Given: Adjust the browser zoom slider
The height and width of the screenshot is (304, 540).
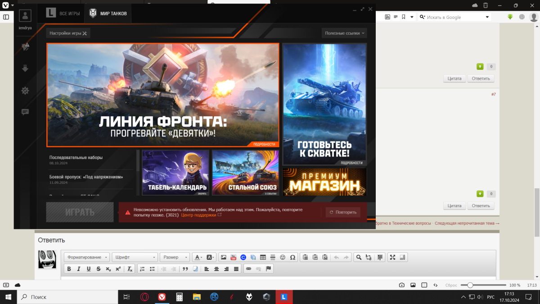Looking at the screenshot, I should coord(470,285).
